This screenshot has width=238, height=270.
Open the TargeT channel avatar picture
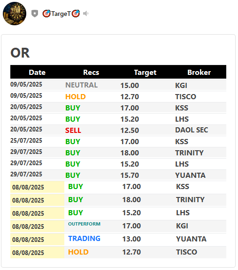tap(15, 14)
